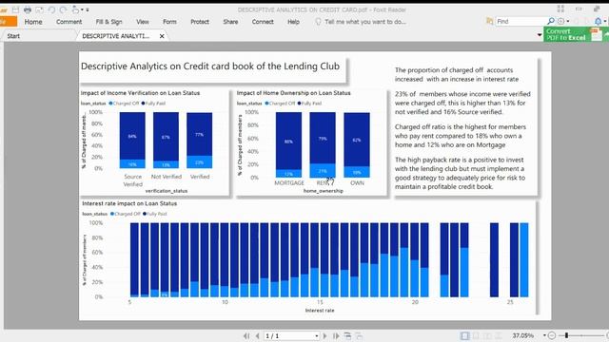The image size is (609, 342).
Task: Open the Comment ribbon tab
Action: pos(69,22)
